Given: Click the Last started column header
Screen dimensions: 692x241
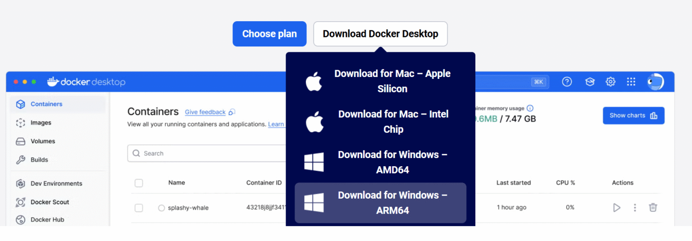Looking at the screenshot, I should point(514,182).
